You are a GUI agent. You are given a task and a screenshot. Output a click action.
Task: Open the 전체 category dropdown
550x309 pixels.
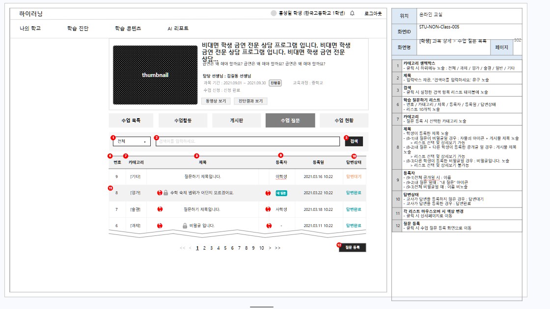pos(132,141)
